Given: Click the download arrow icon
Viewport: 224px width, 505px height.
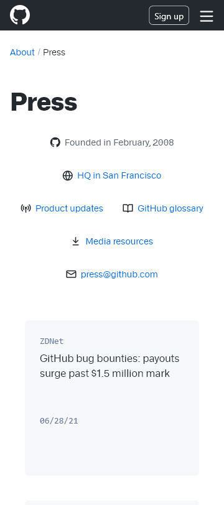Looking at the screenshot, I should [76, 241].
